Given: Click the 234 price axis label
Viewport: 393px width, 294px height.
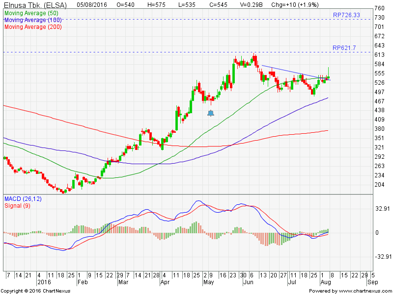Looking at the screenshot, I should click(x=379, y=175).
